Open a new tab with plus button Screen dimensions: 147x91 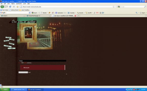click(x=79, y=16)
